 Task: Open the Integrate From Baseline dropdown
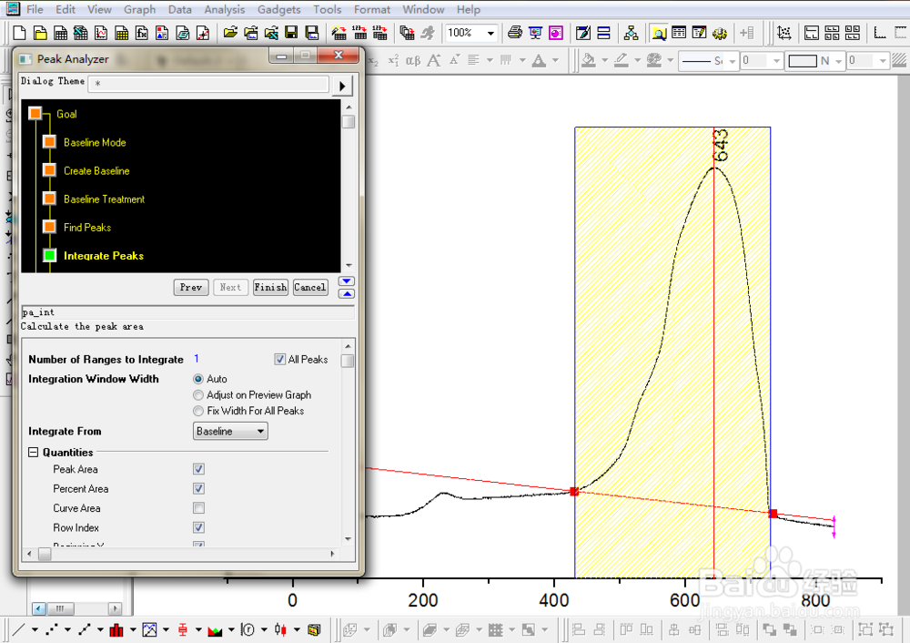pos(230,431)
